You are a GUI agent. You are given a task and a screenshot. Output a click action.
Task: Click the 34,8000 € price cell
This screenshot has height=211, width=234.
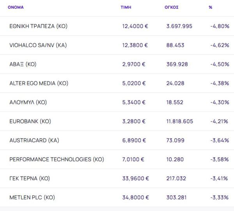click(x=135, y=198)
